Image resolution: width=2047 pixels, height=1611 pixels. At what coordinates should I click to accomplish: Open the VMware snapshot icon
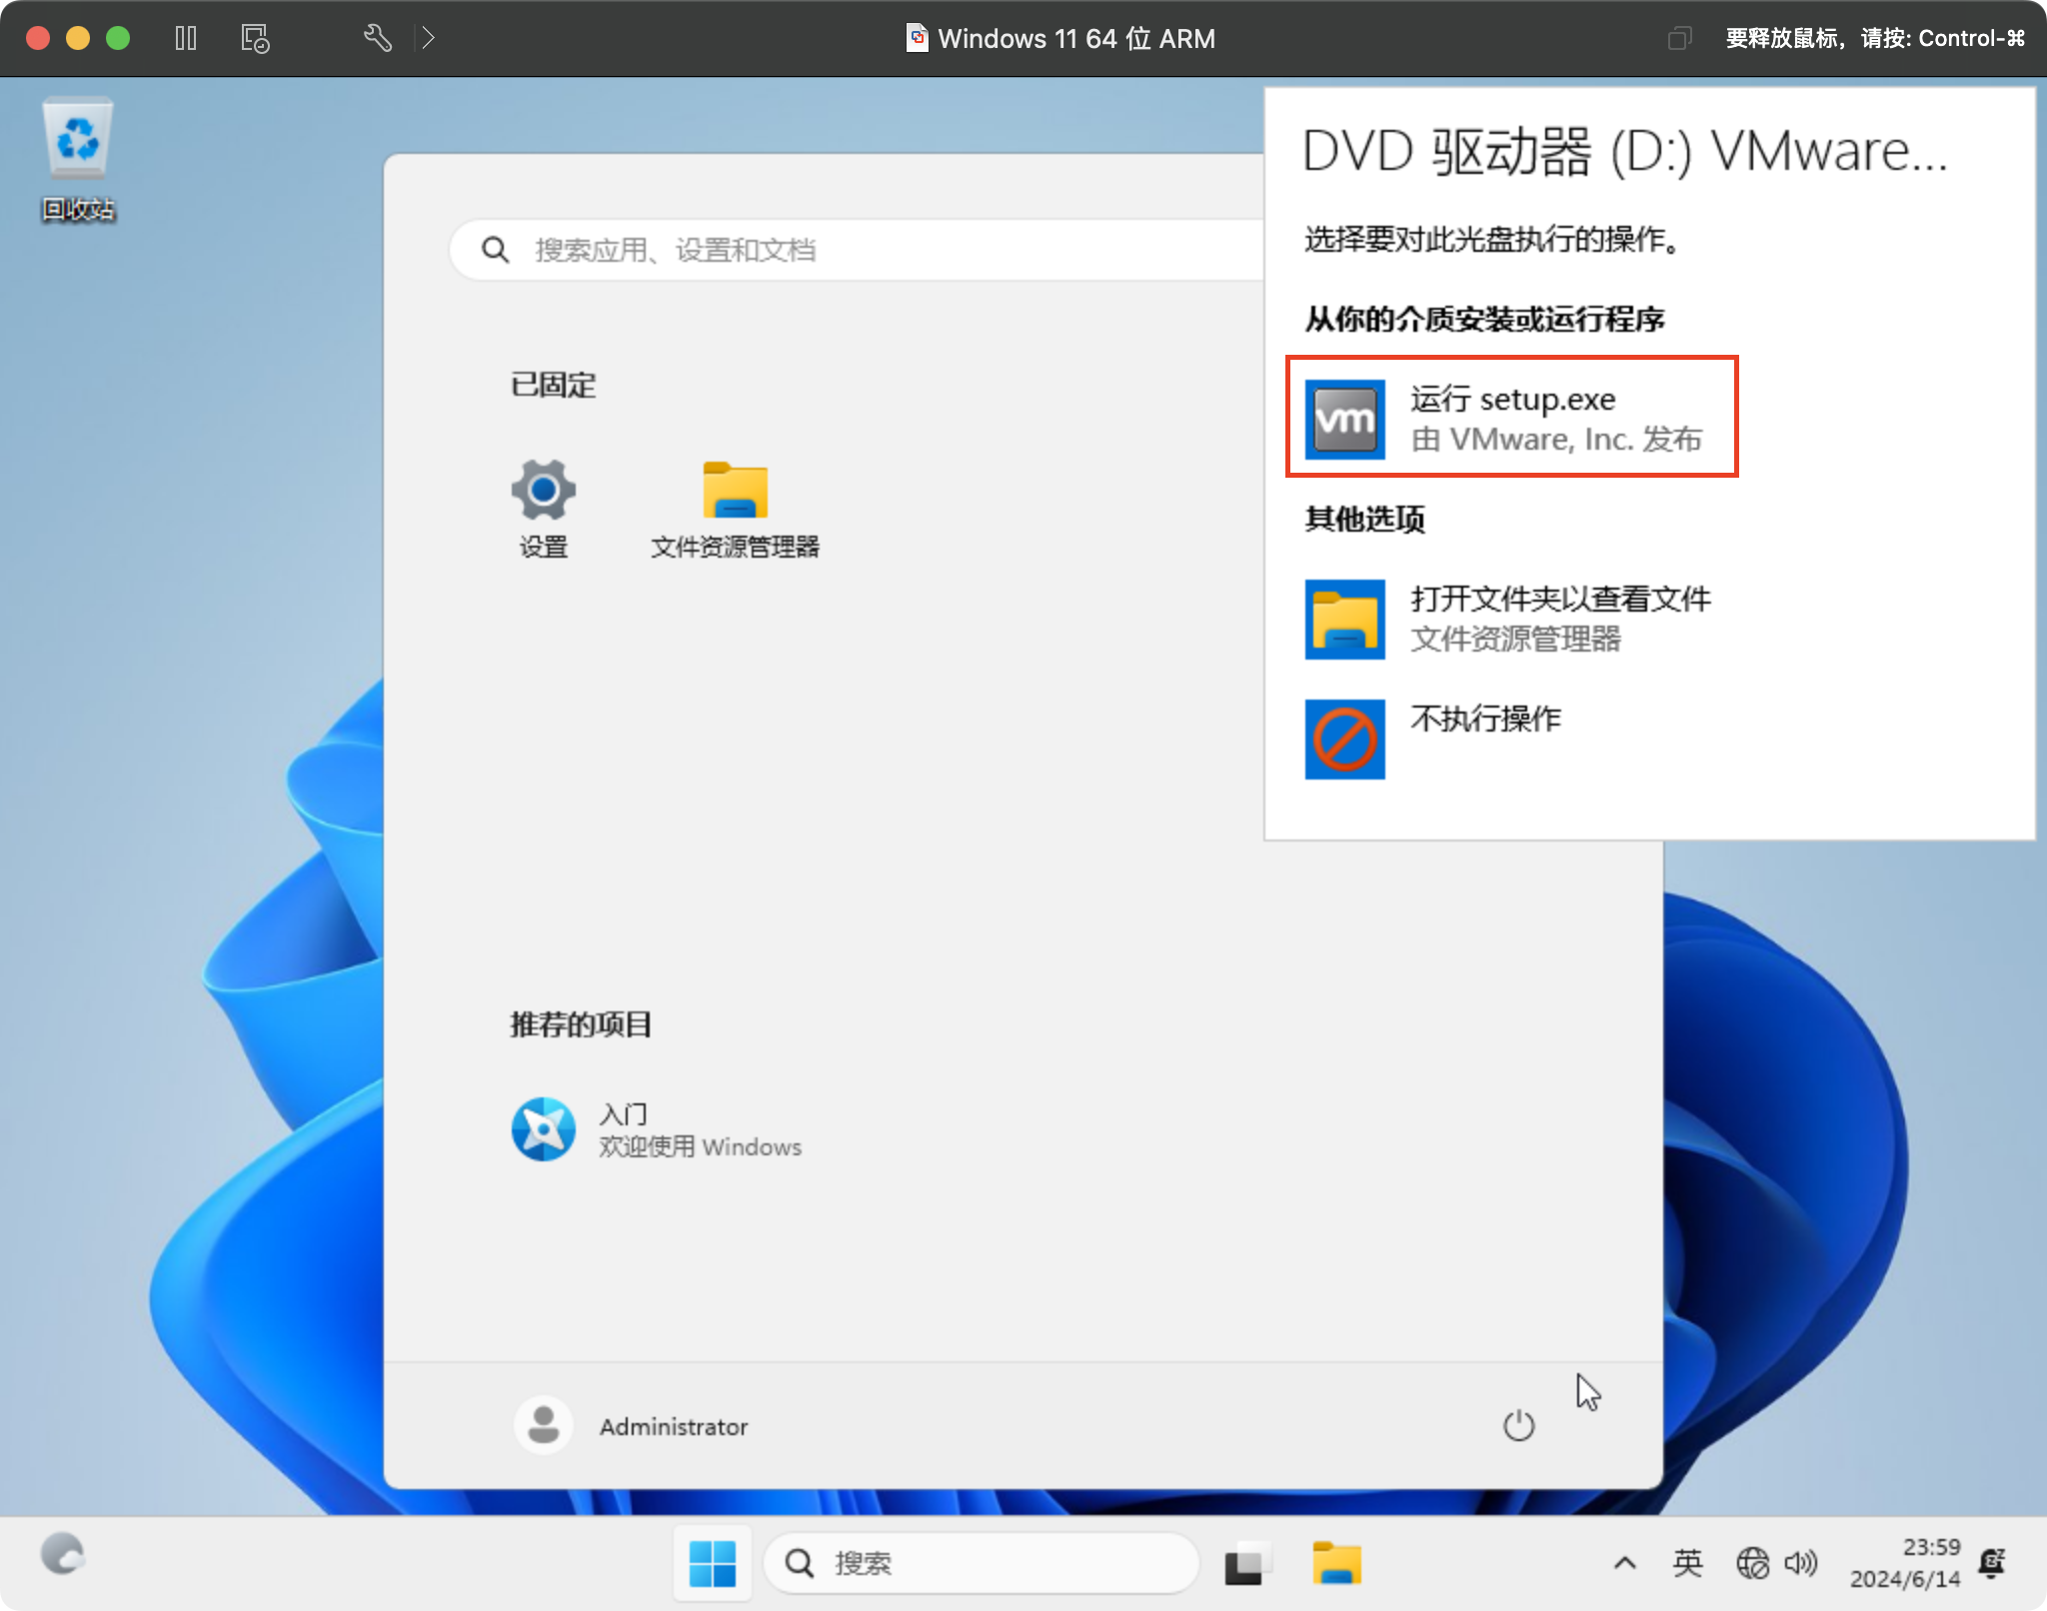255,38
